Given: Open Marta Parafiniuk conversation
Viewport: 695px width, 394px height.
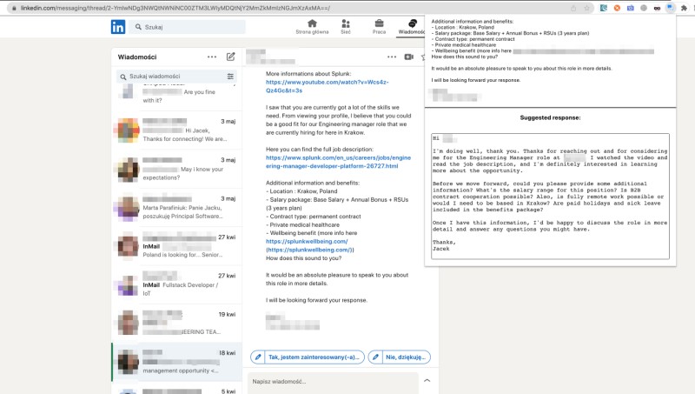Looking at the screenshot, I should click(177, 207).
